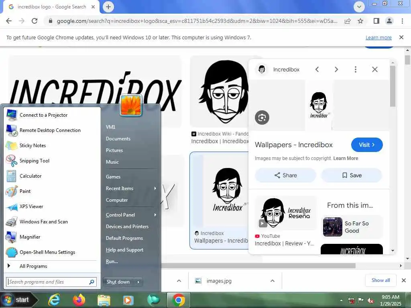Click the Shut down button
Viewport: 411px width, 308px height.
(x=118, y=282)
